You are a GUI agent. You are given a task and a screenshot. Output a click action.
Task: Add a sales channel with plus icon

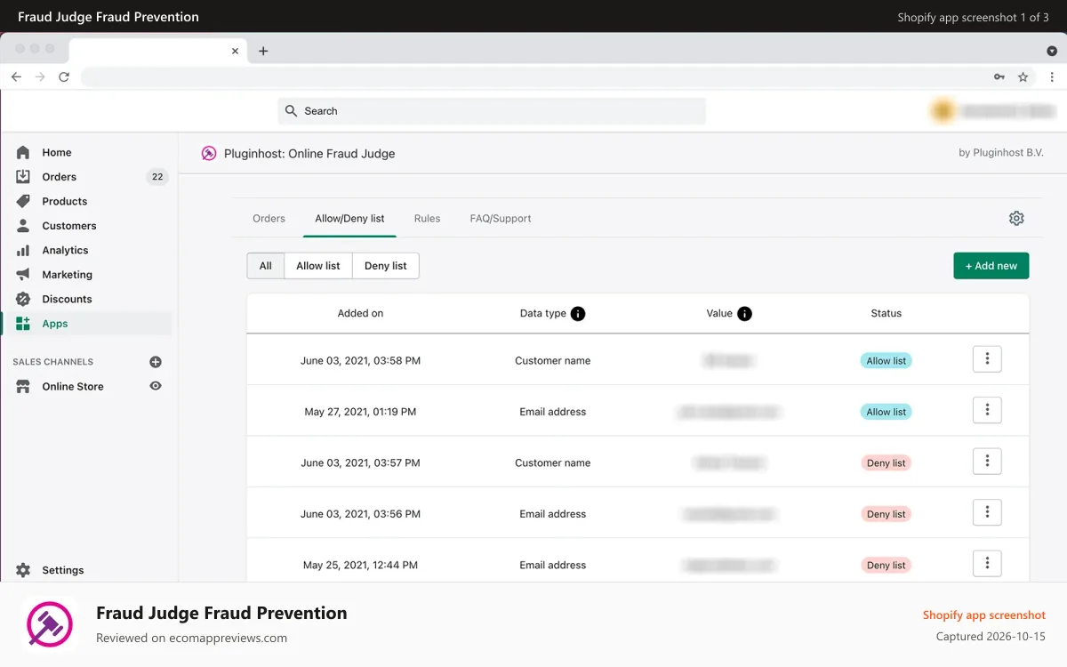coord(156,362)
